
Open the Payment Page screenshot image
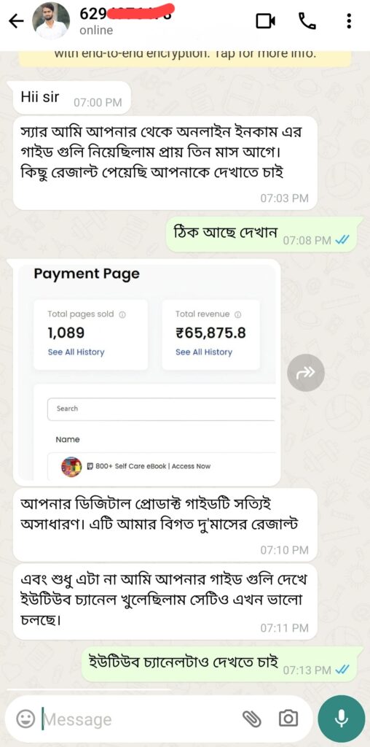[x=147, y=372]
